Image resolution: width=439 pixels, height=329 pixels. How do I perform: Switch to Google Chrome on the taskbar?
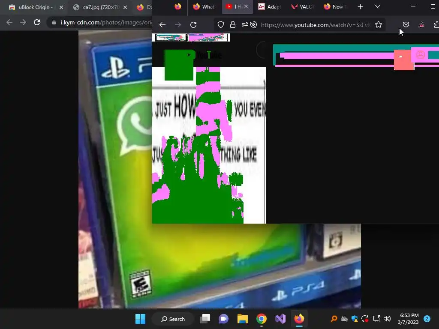261,319
